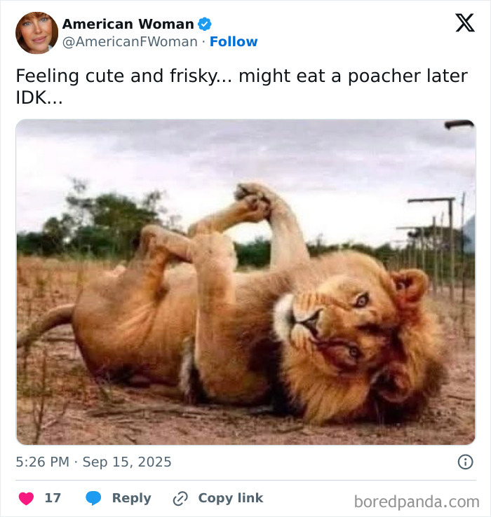491x517 pixels.
Task: Click the blue reply speech bubble icon
Action: [x=93, y=498]
